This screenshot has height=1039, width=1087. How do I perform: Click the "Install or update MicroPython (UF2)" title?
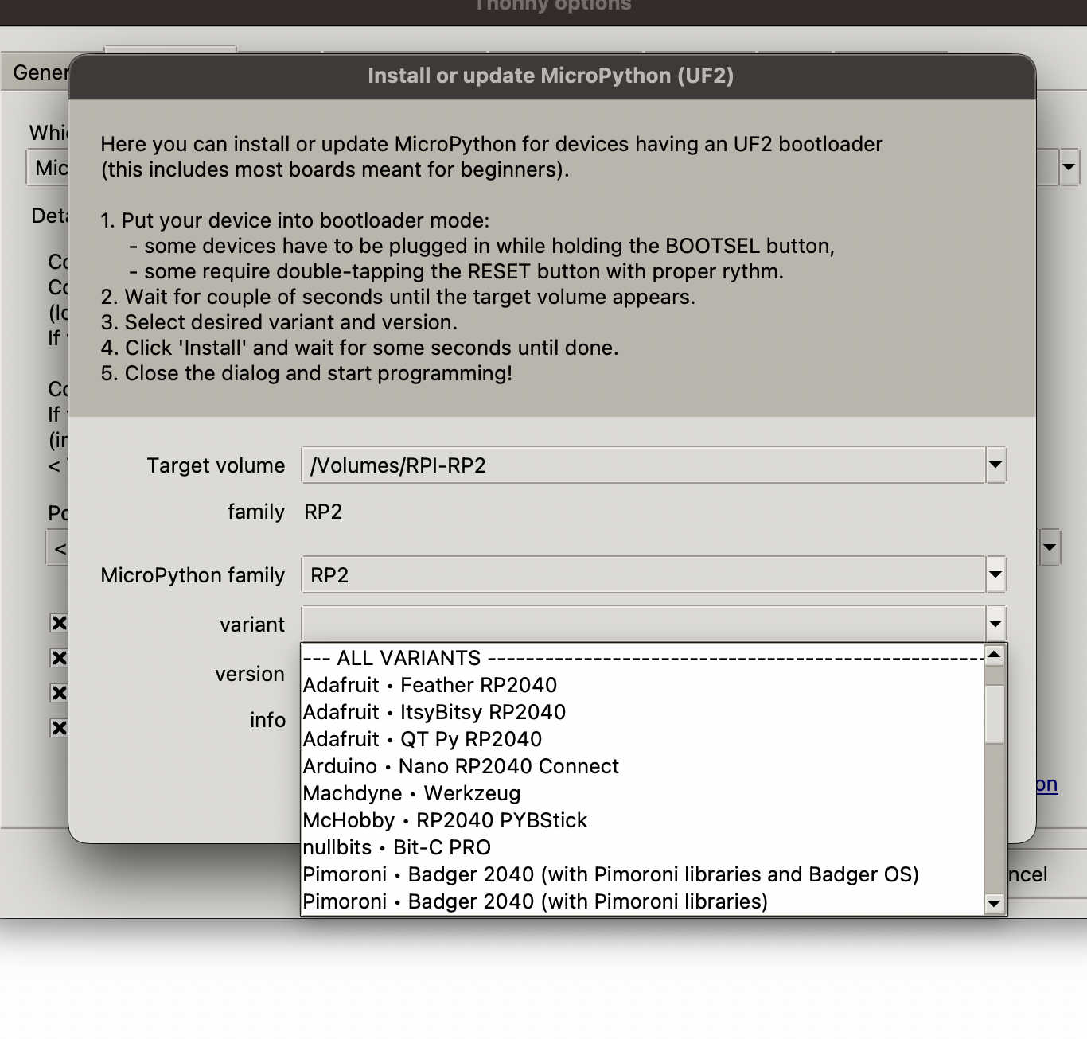551,76
